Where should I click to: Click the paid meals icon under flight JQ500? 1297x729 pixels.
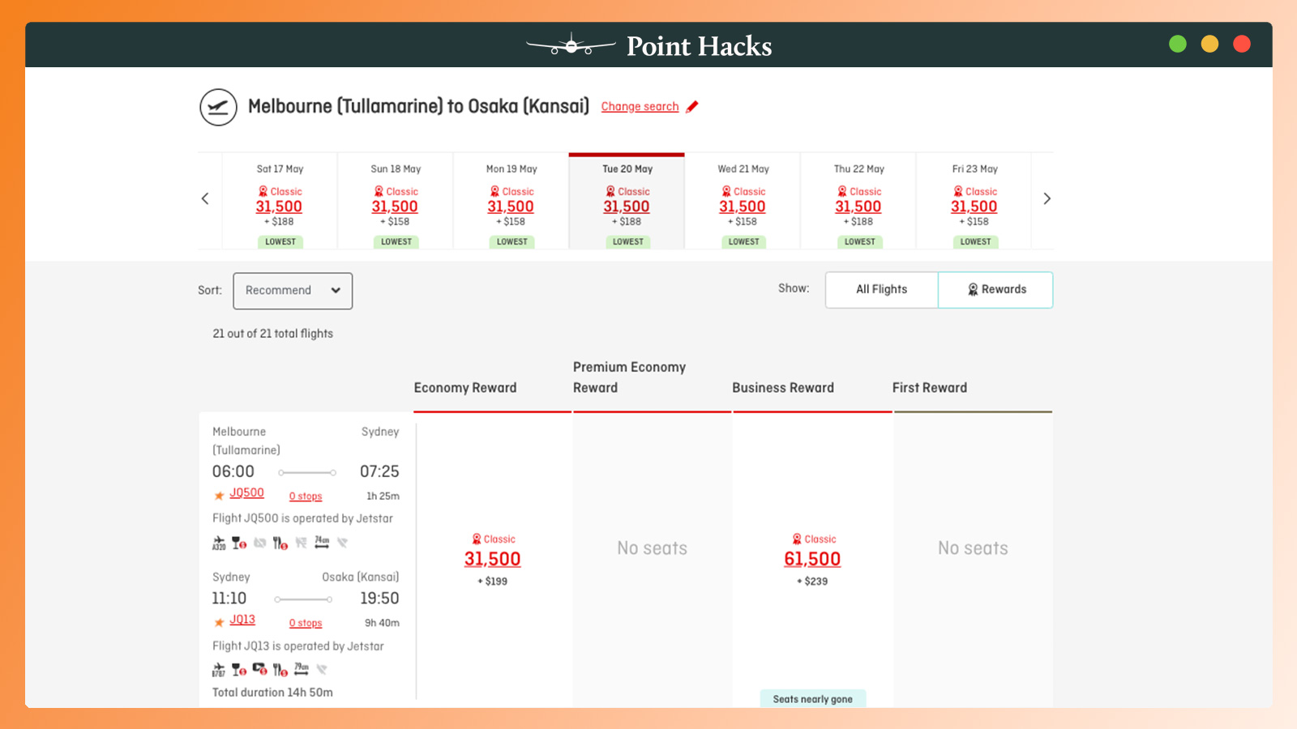point(280,543)
